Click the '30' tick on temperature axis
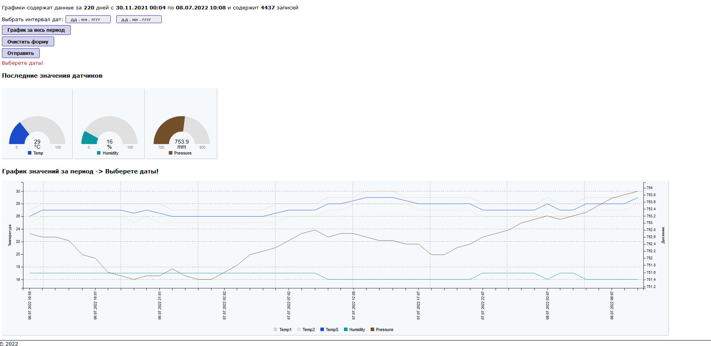 [18, 191]
